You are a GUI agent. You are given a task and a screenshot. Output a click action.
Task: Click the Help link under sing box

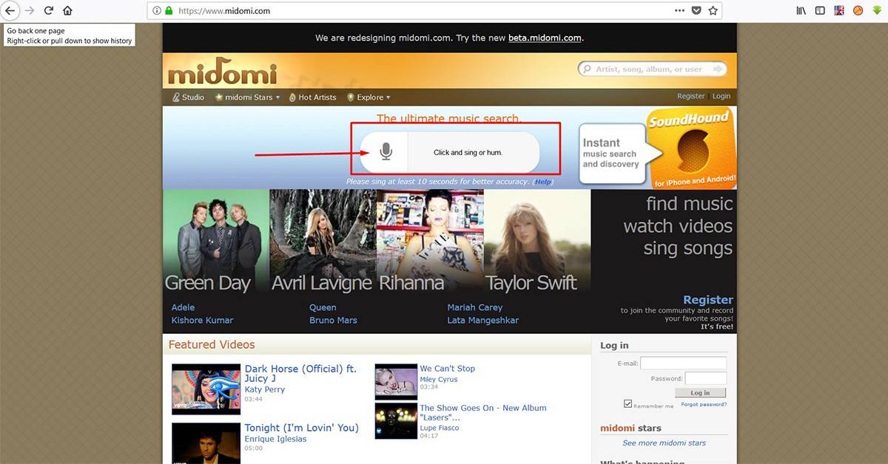point(543,182)
